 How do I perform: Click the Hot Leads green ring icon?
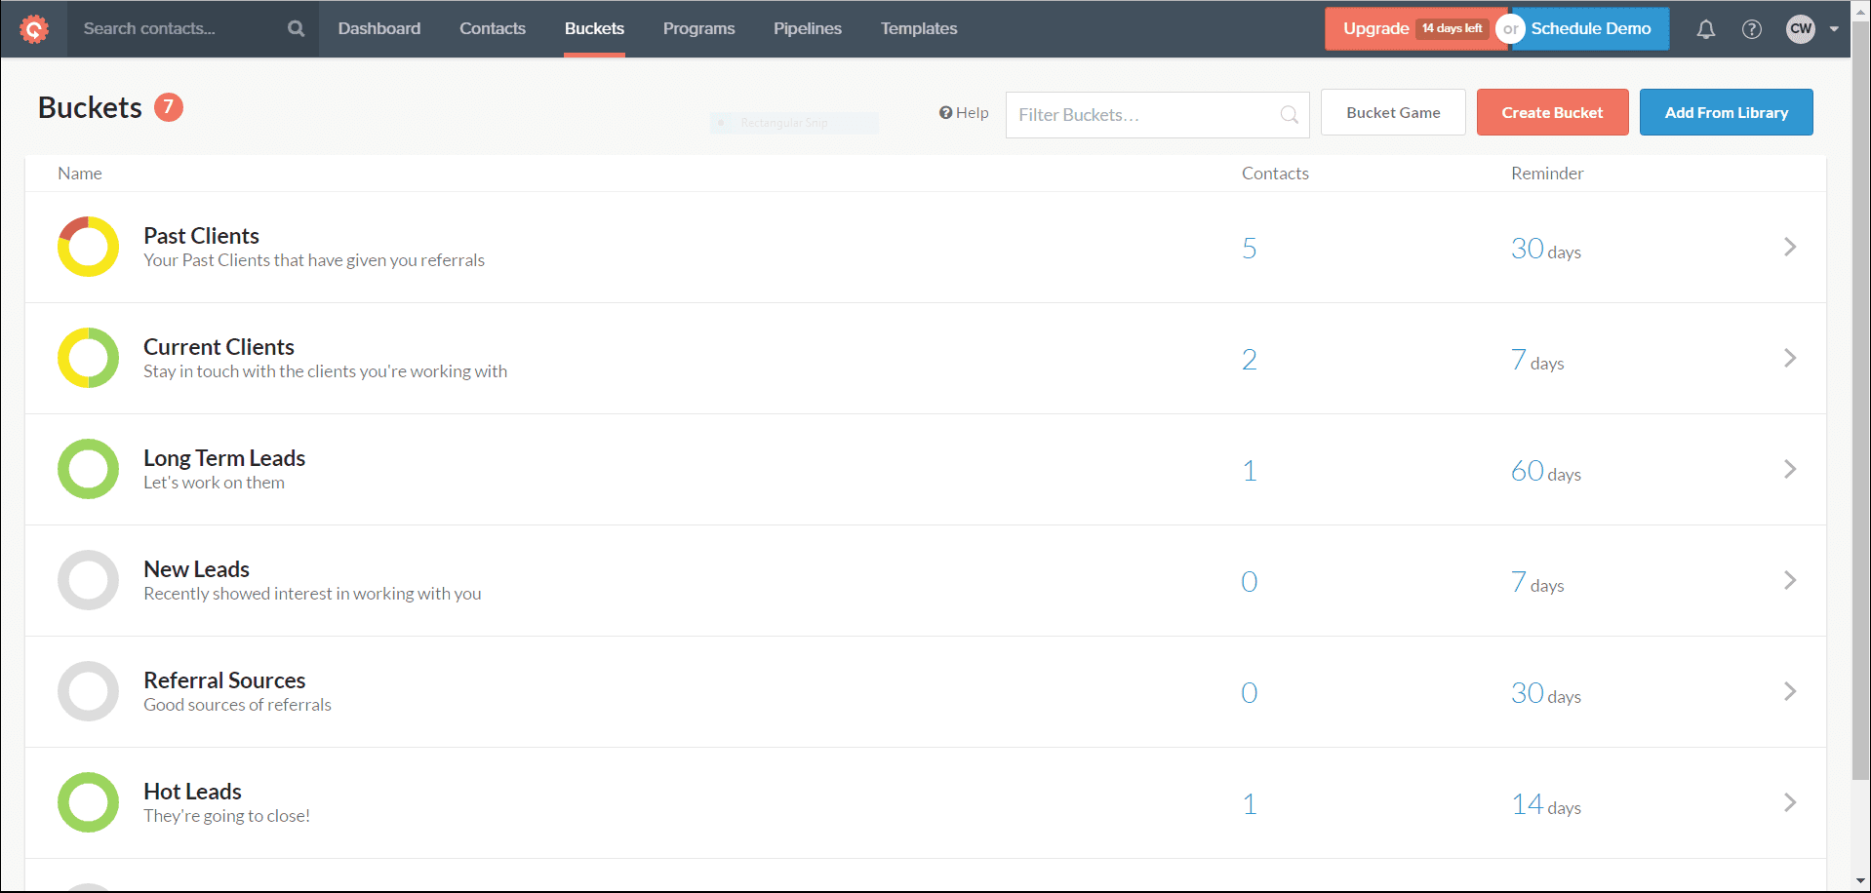88,802
